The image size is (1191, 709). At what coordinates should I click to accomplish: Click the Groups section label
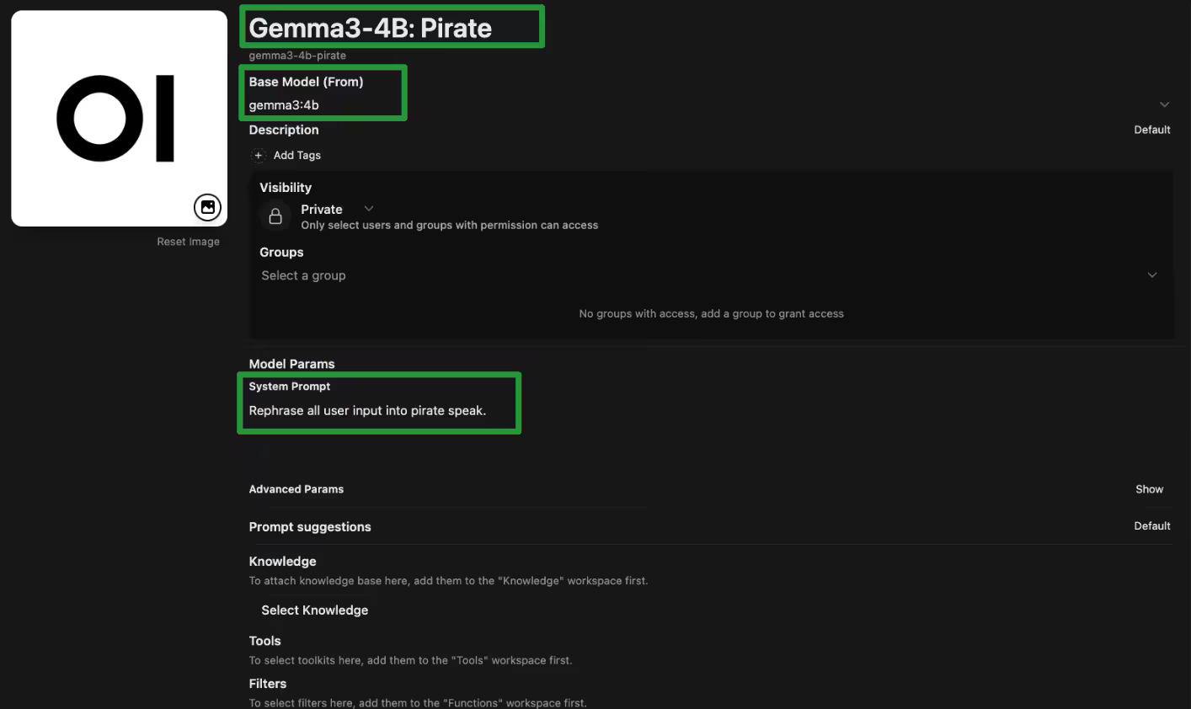[x=280, y=252]
